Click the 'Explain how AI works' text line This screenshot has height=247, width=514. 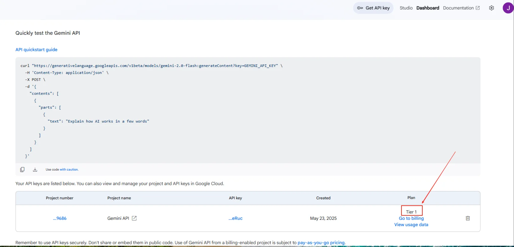tap(98, 121)
